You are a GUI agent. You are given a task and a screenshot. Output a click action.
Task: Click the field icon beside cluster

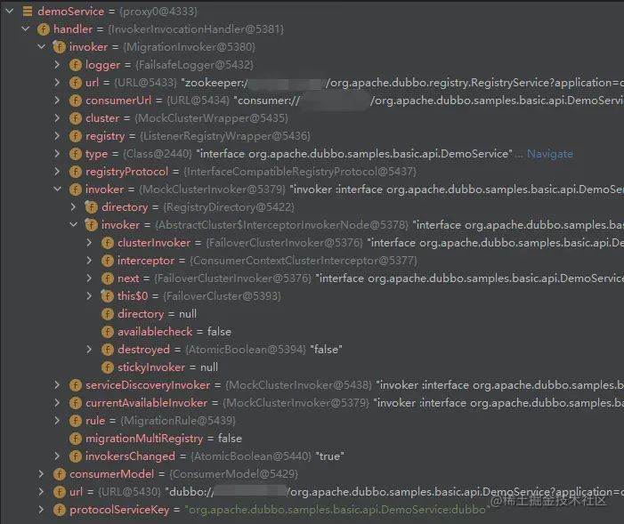click(x=75, y=118)
